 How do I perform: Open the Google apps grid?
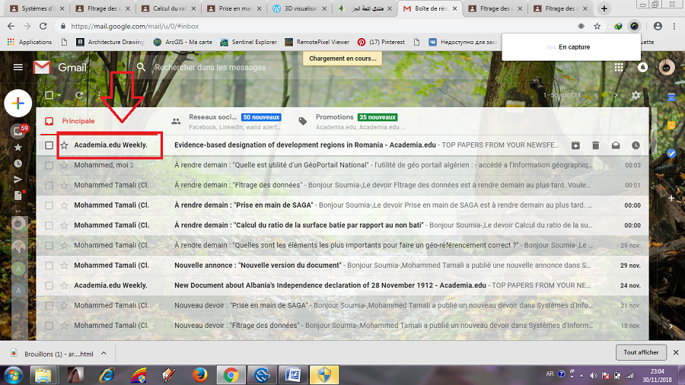[x=619, y=67]
